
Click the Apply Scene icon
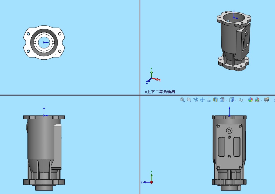tap(257, 100)
